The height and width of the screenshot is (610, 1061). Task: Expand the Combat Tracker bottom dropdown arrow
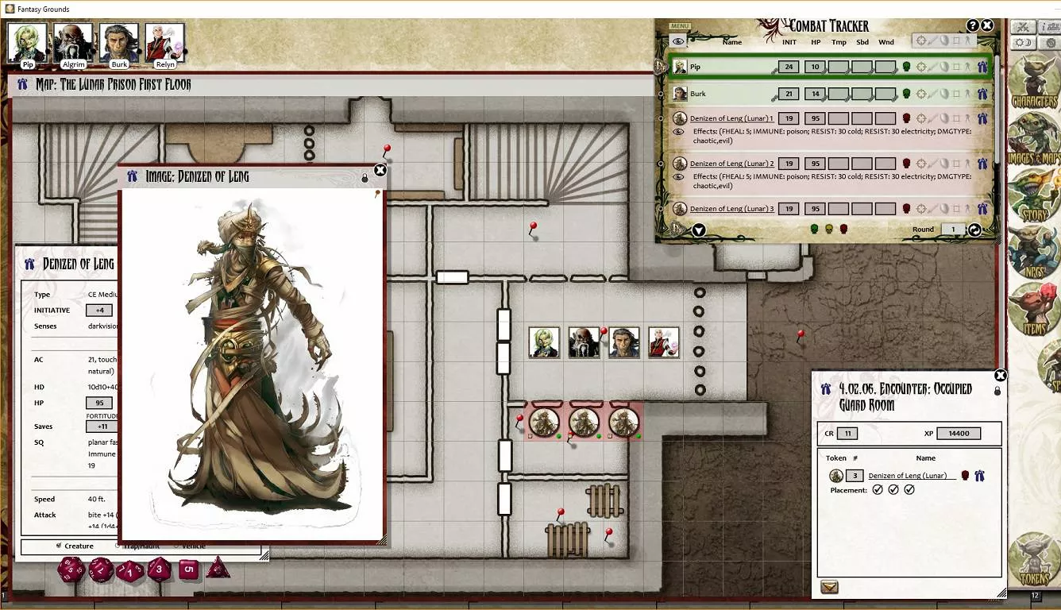(698, 230)
